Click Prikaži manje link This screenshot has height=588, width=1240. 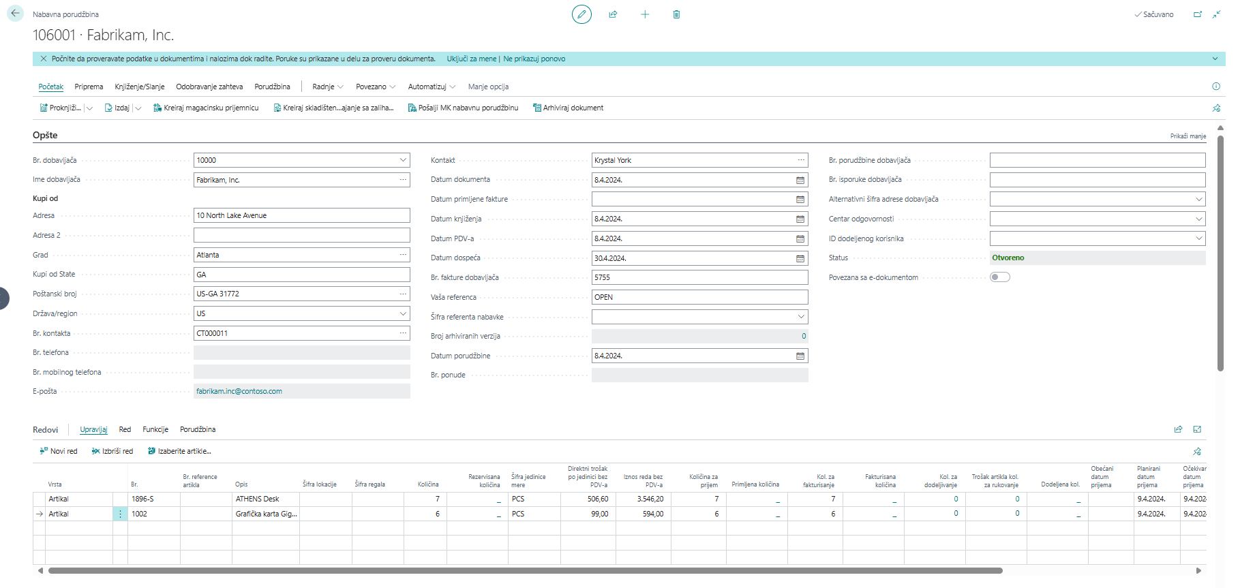(1188, 136)
